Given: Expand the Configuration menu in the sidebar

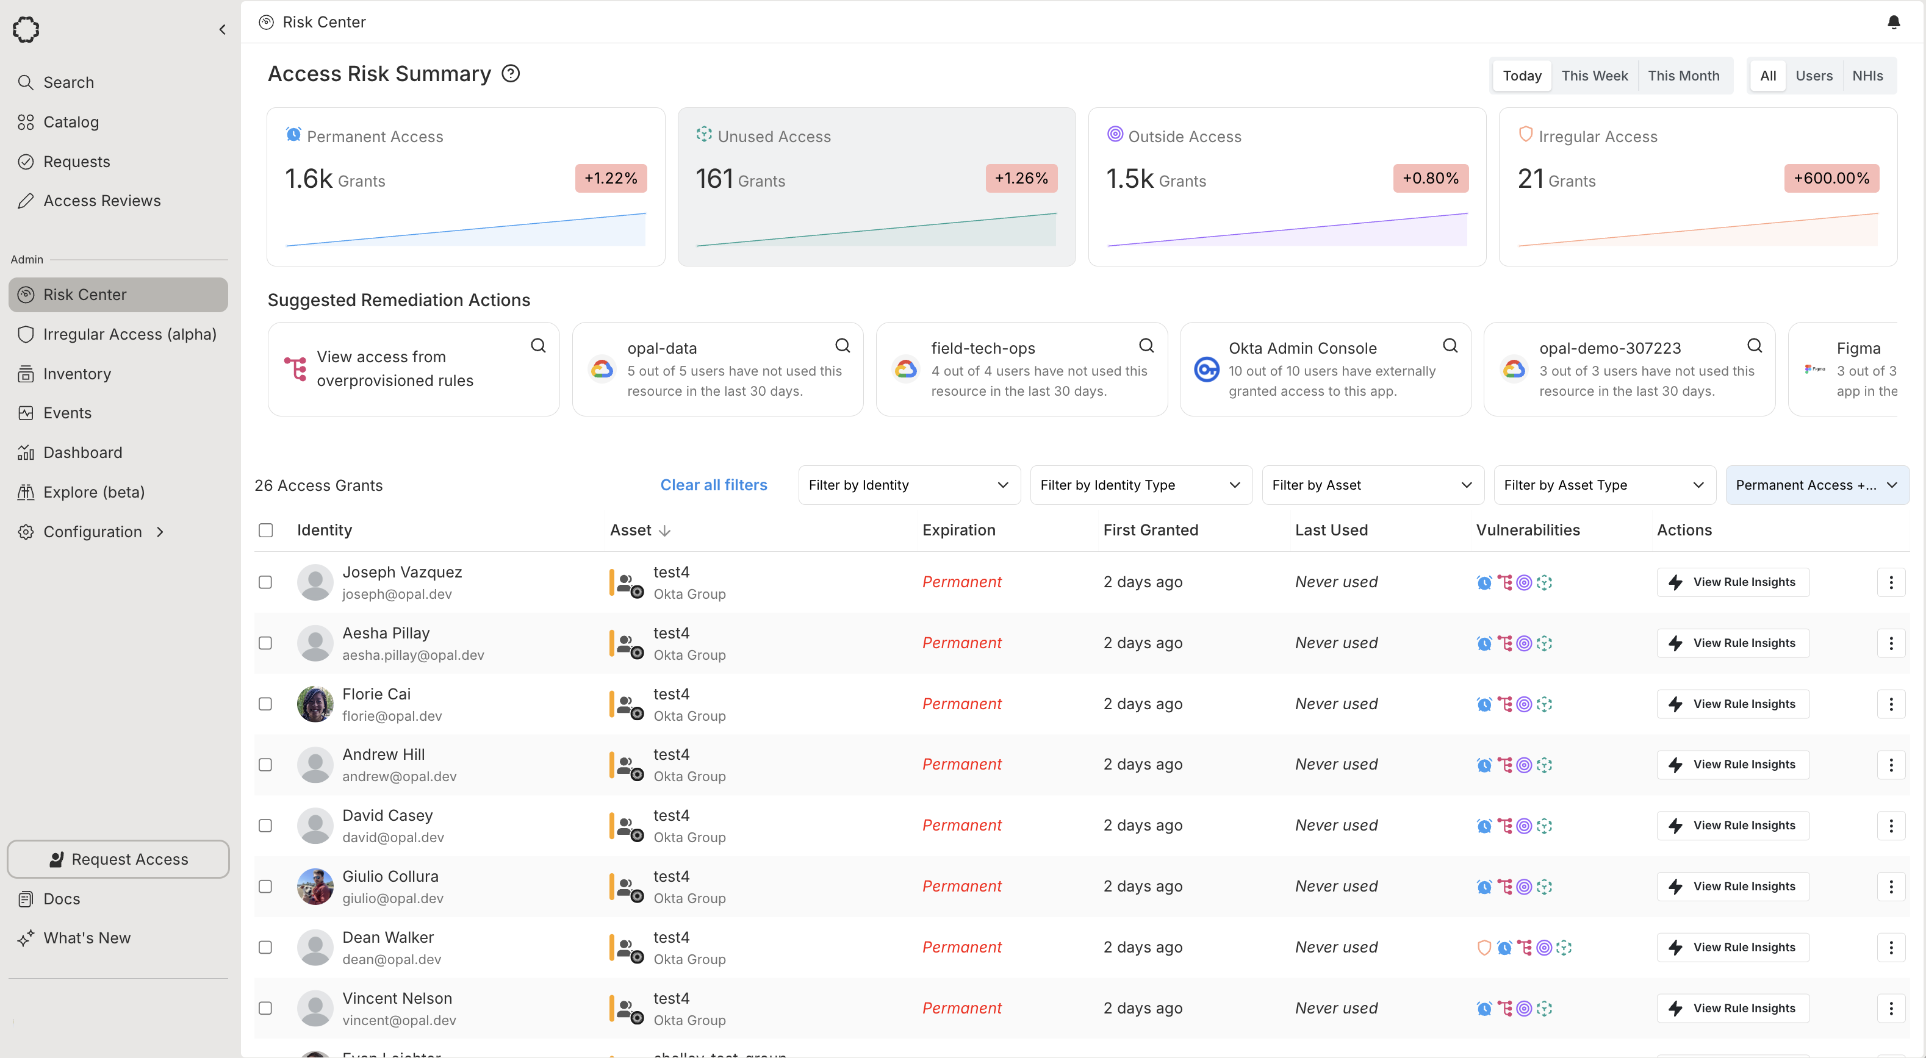Looking at the screenshot, I should coord(92,531).
